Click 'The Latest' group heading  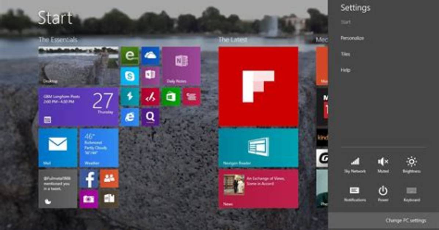(233, 40)
